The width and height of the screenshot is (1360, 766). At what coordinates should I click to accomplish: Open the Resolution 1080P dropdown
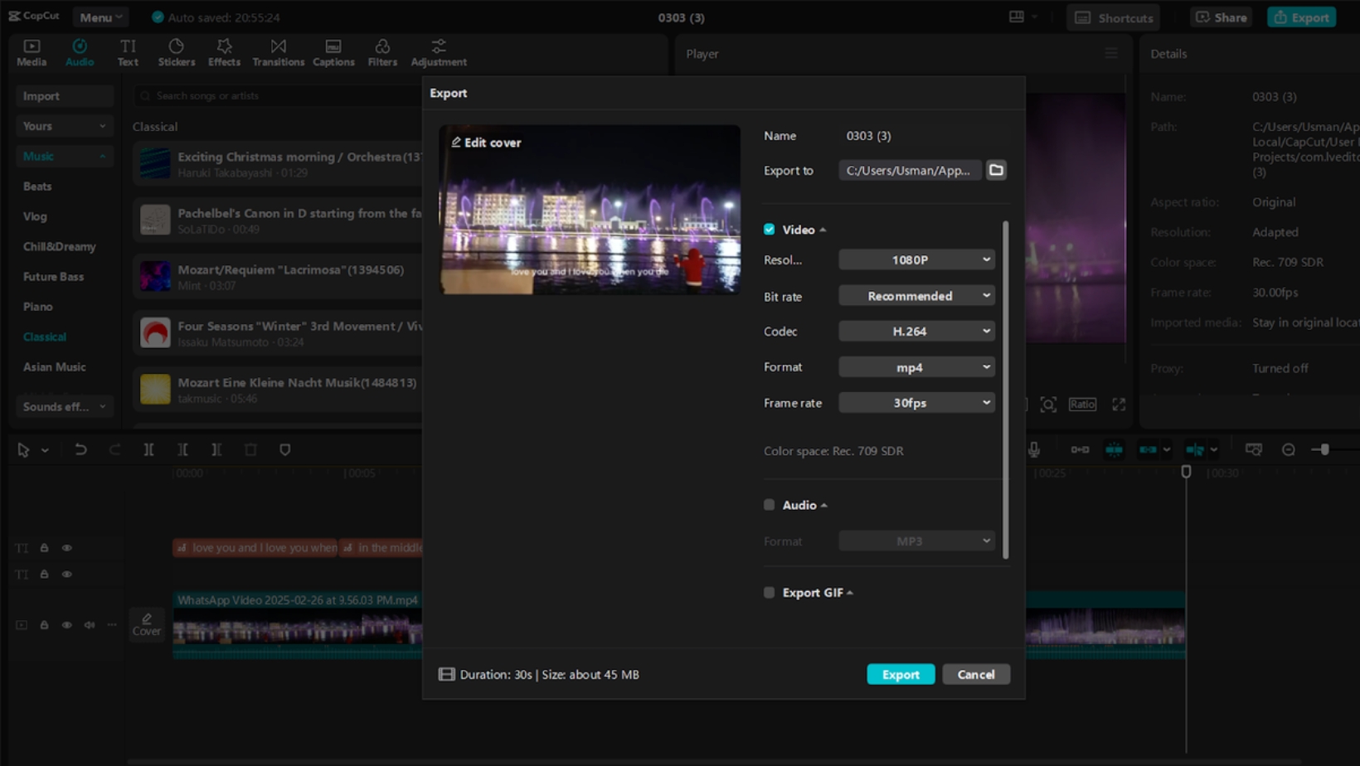click(x=916, y=259)
